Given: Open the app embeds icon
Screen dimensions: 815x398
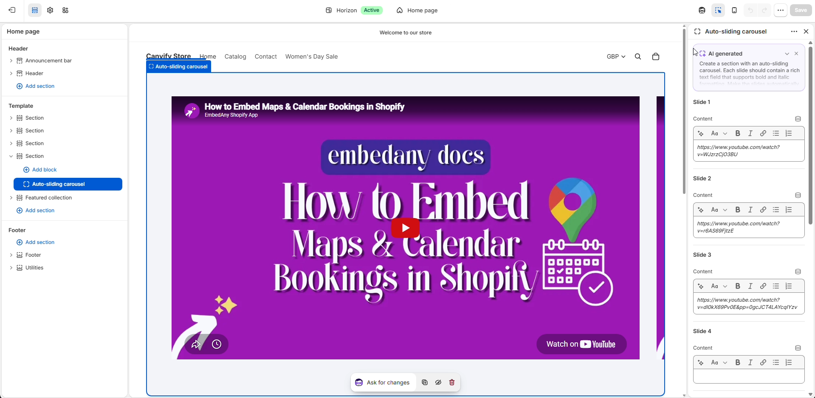Looking at the screenshot, I should [65, 10].
